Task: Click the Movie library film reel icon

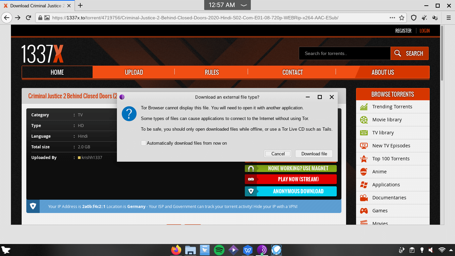Action: (x=364, y=120)
